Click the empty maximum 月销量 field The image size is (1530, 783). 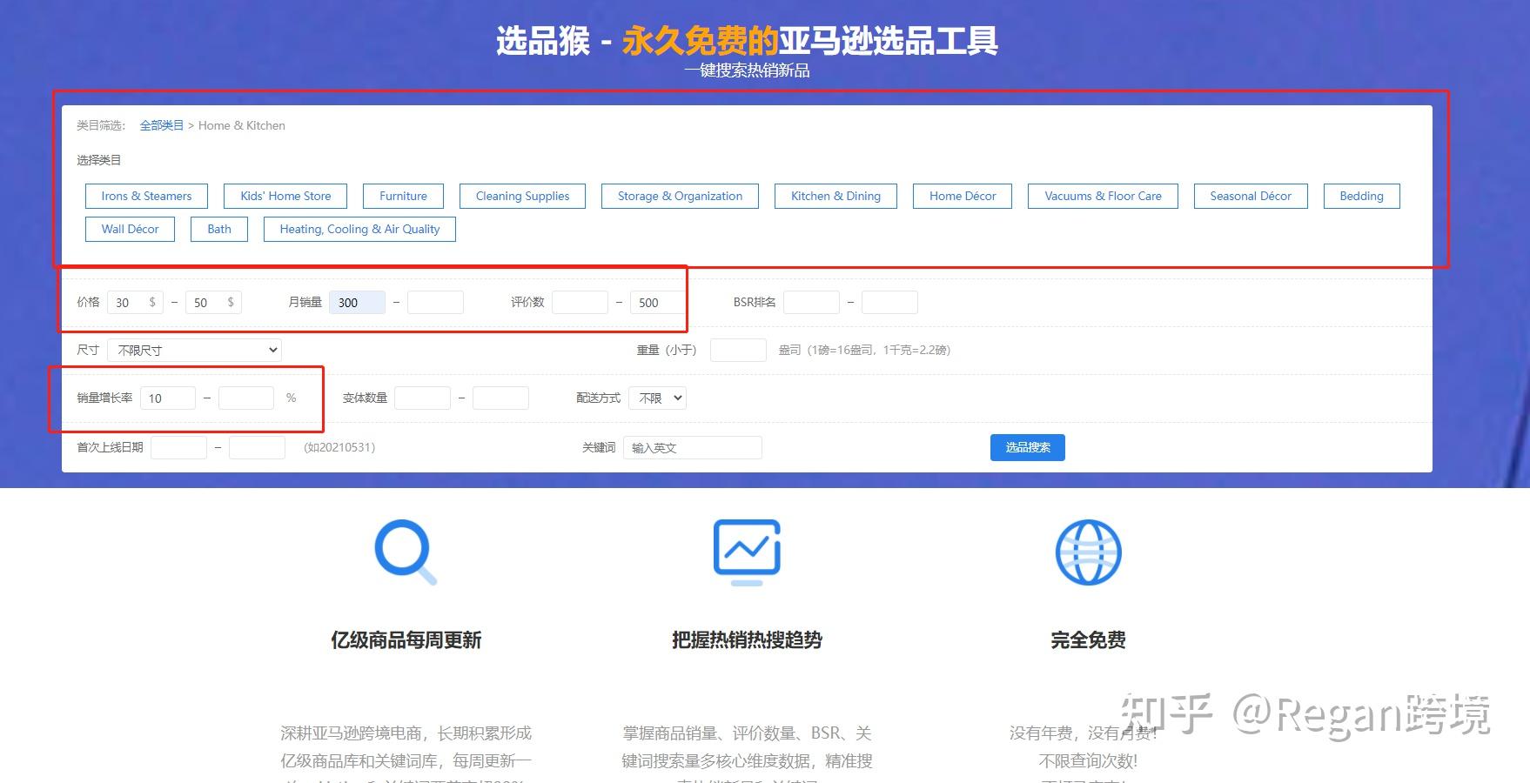(435, 302)
